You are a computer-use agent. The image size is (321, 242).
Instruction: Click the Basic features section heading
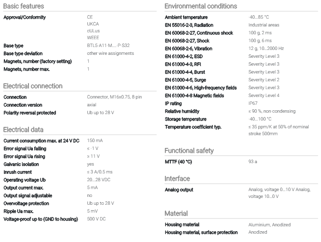point(24,6)
